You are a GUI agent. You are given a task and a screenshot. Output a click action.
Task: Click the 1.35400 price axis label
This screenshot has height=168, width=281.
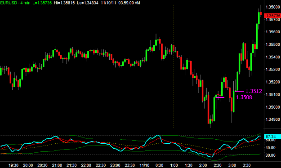[273, 57]
